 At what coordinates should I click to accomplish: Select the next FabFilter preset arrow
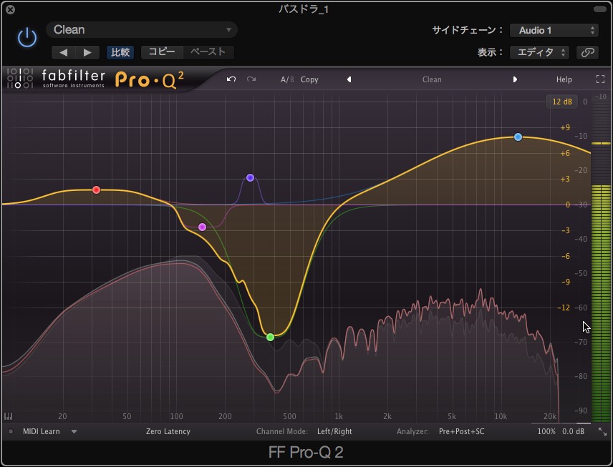(x=515, y=79)
